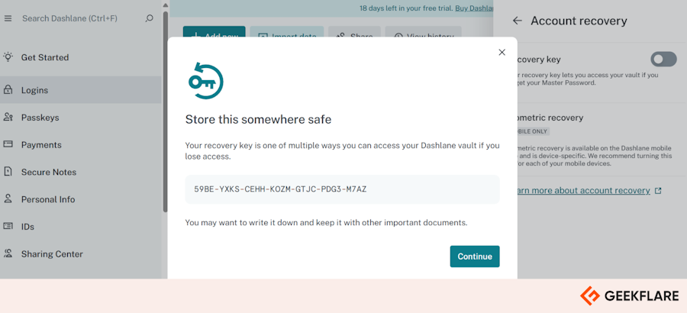This screenshot has height=313, width=687.
Task: Toggle the Recovery key switch
Action: [x=663, y=60]
